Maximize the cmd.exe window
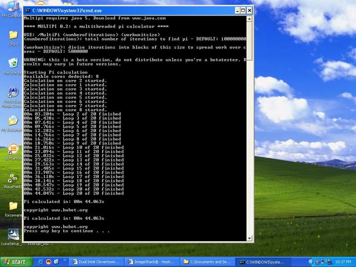 243,10
